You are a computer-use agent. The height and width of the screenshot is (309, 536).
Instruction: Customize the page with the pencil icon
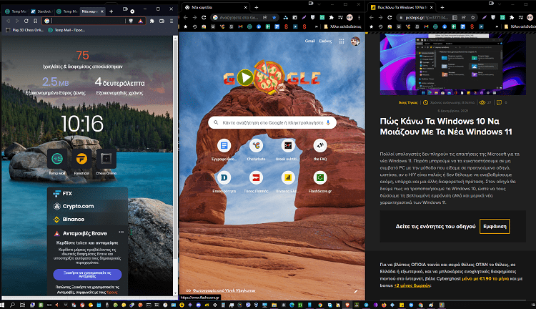(355, 291)
